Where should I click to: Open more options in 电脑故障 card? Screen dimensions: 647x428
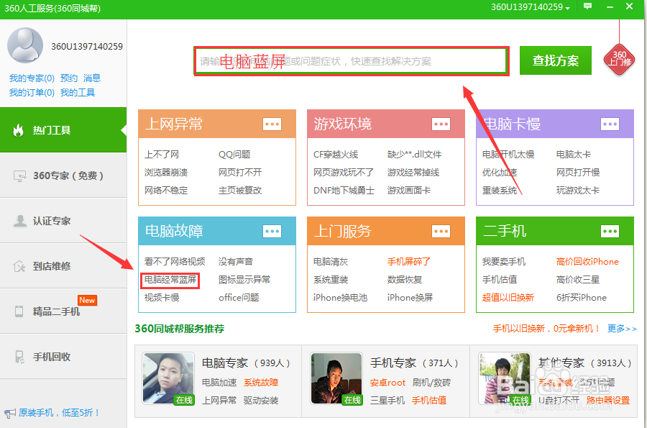pos(272,231)
